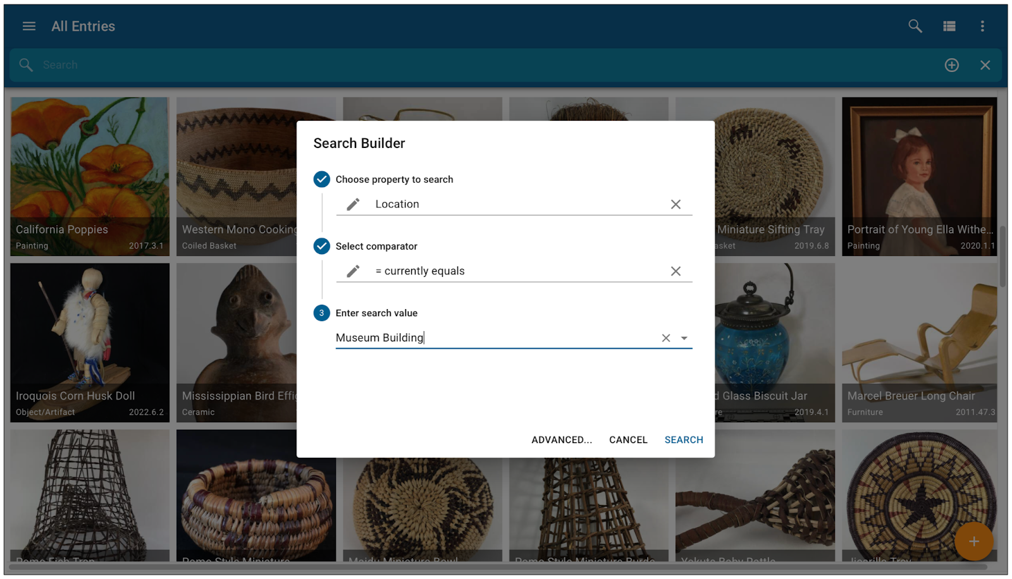Open the Yokuts Baby Rattle thumbnail
This screenshot has width=1012, height=579.
pyautogui.click(x=755, y=496)
